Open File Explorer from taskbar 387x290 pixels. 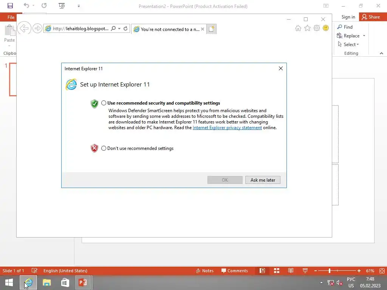pyautogui.click(x=46, y=282)
